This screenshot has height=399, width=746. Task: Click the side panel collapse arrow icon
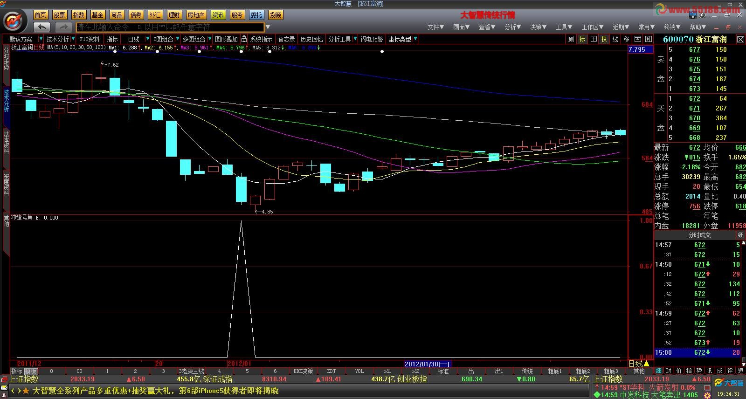(648, 39)
